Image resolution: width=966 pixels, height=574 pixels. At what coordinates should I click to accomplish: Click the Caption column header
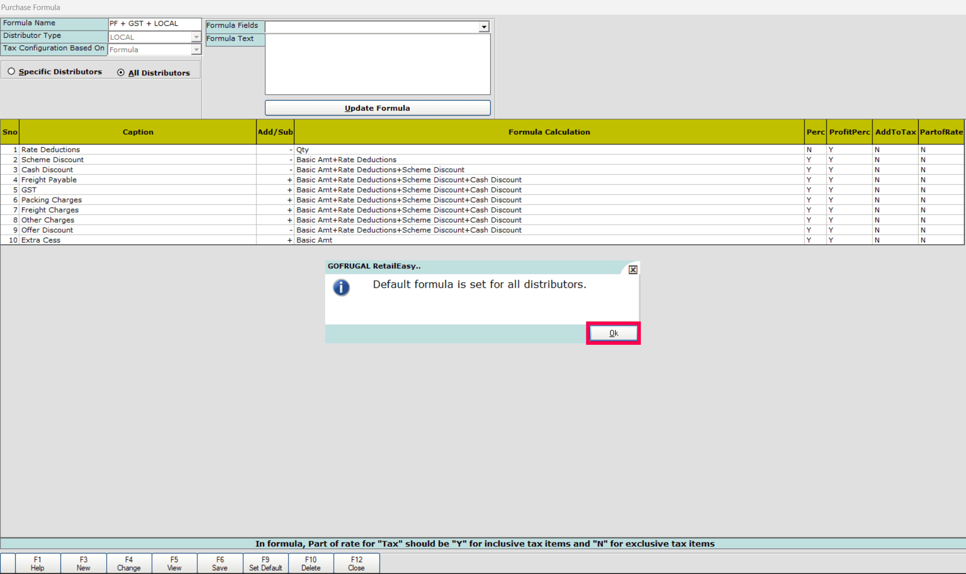pos(138,132)
